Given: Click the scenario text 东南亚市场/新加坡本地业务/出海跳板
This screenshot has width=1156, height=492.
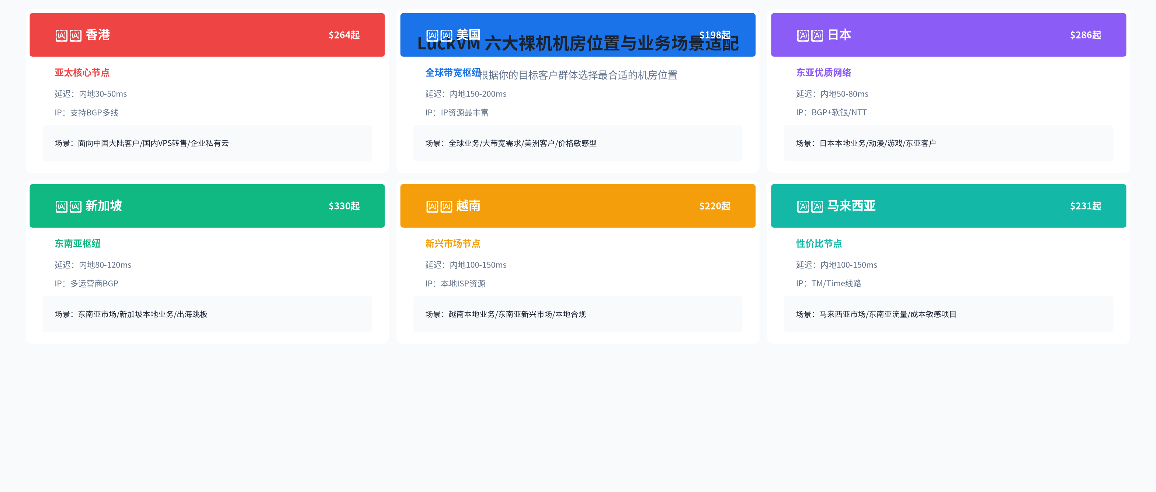Looking at the screenshot, I should pyautogui.click(x=143, y=314).
